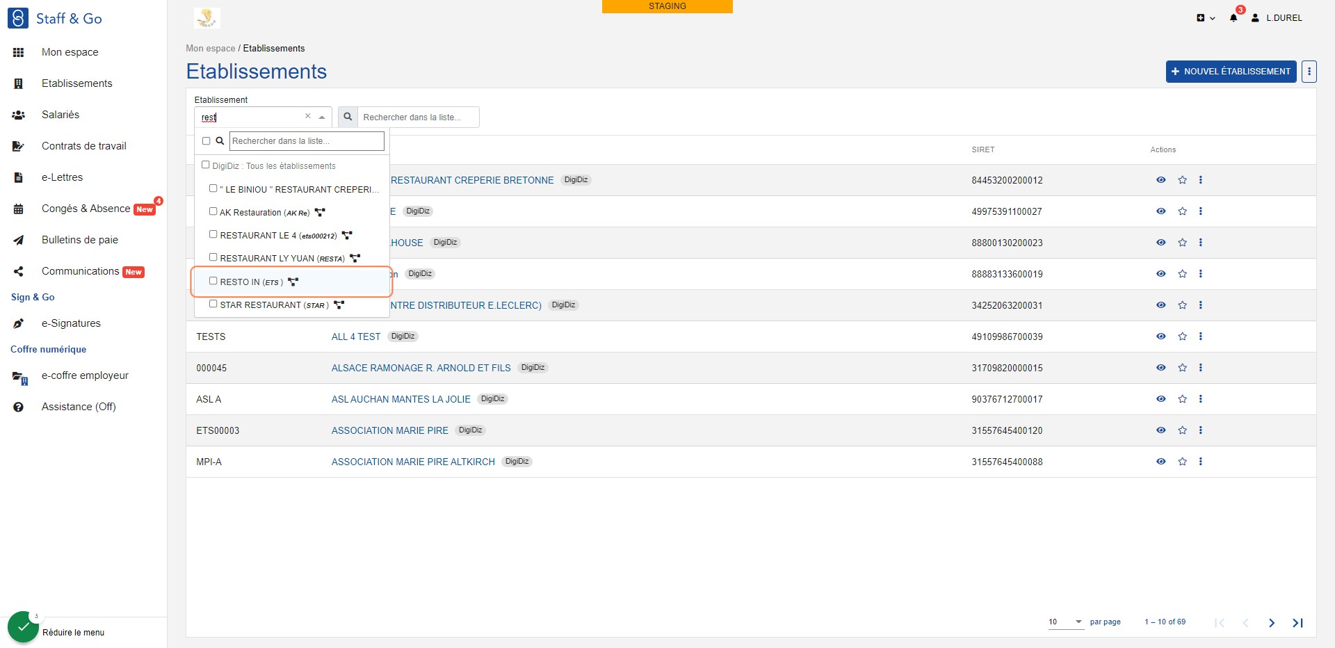
Task: Click the eye icon for SIRET 84453200200012
Action: coord(1160,180)
